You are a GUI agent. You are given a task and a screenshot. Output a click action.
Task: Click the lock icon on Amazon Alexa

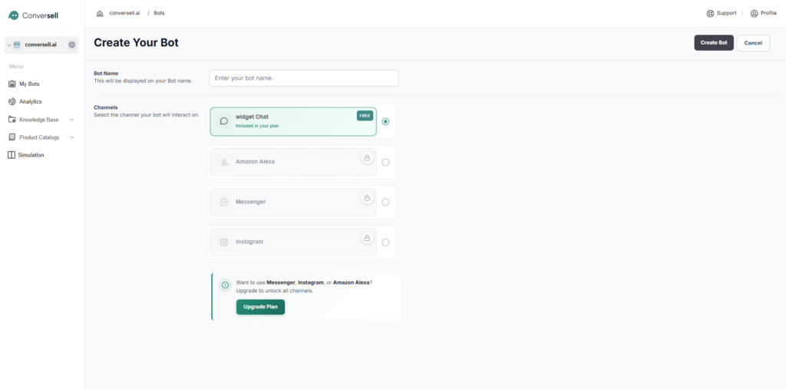click(x=367, y=158)
